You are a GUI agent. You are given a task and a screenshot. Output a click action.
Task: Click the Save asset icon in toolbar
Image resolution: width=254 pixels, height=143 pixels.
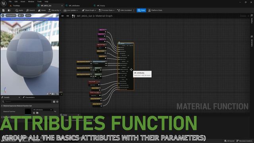pyautogui.click(x=4, y=10)
